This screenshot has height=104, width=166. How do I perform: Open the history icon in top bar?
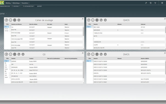click(151, 3)
